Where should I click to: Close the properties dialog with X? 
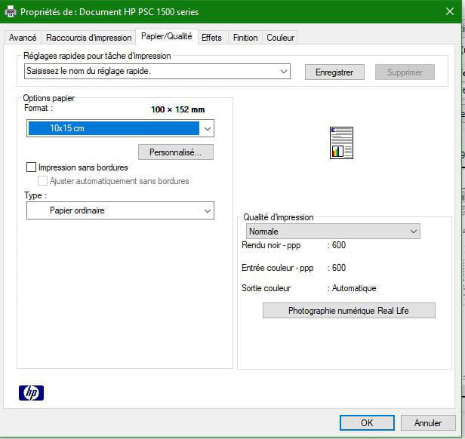click(x=450, y=11)
